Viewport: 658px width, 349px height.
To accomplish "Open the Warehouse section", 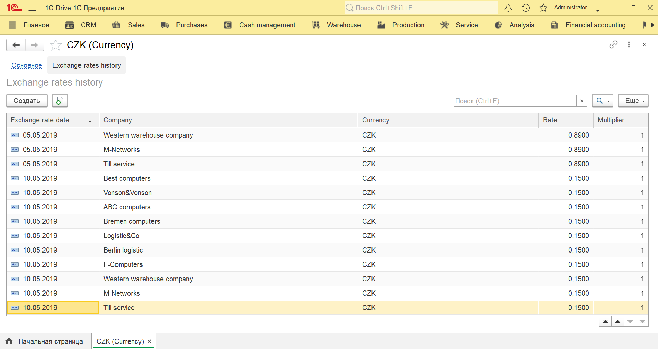I will 344,25.
